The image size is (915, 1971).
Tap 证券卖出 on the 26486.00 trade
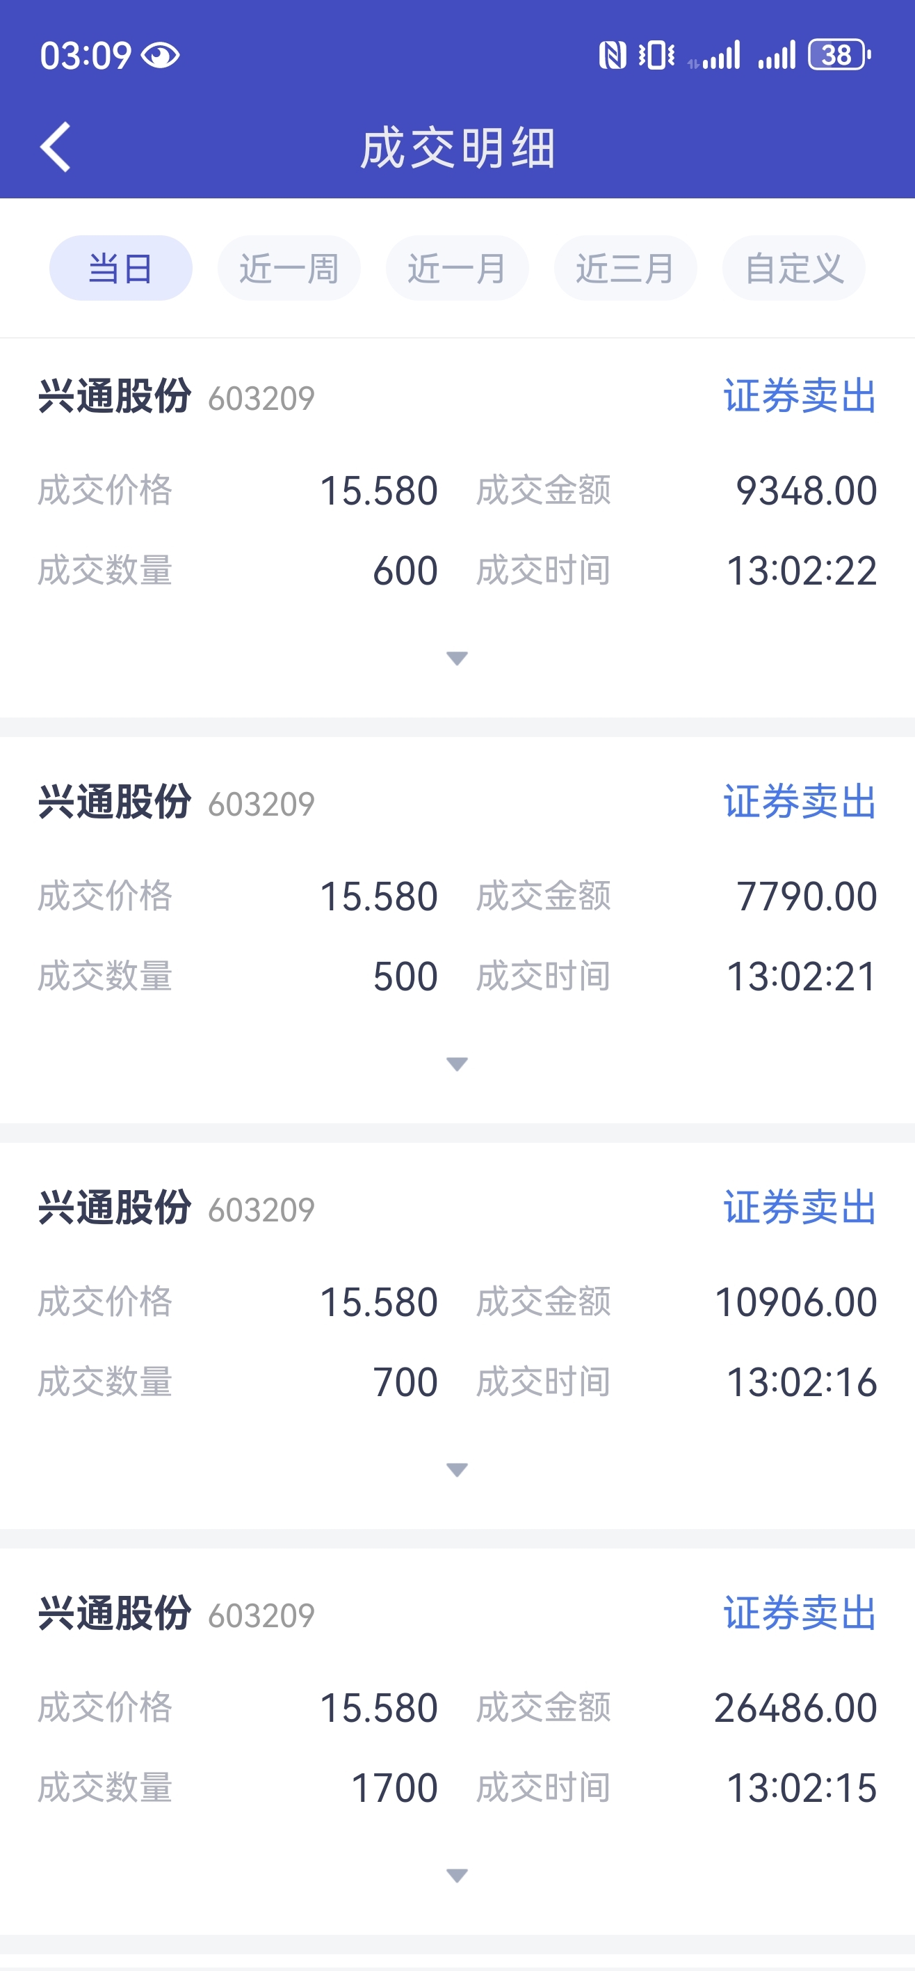coord(800,1613)
